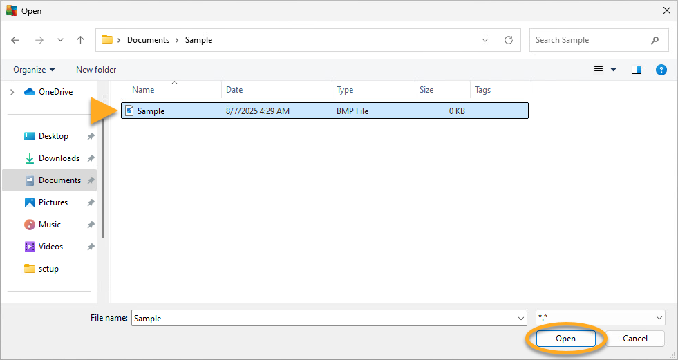Open the Help question mark icon

tap(661, 70)
